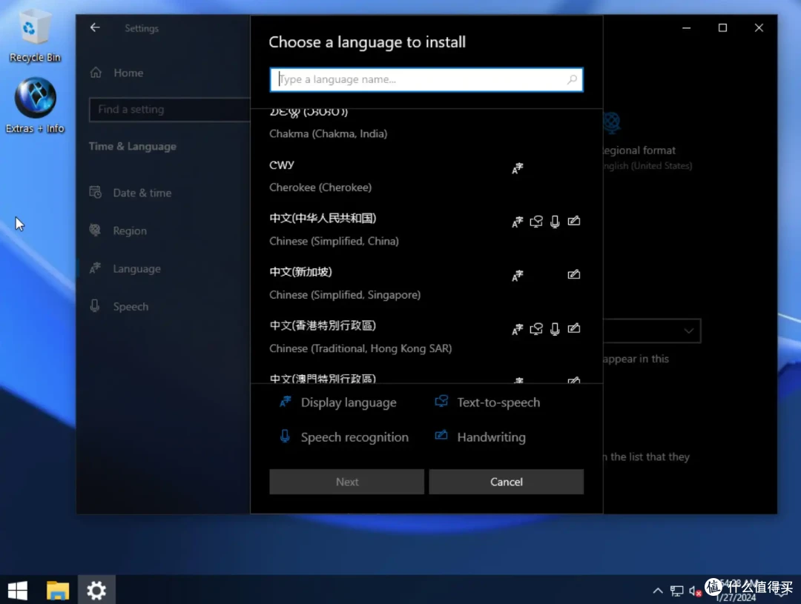
Task: Click the muted volume tray icon
Action: tap(695, 591)
